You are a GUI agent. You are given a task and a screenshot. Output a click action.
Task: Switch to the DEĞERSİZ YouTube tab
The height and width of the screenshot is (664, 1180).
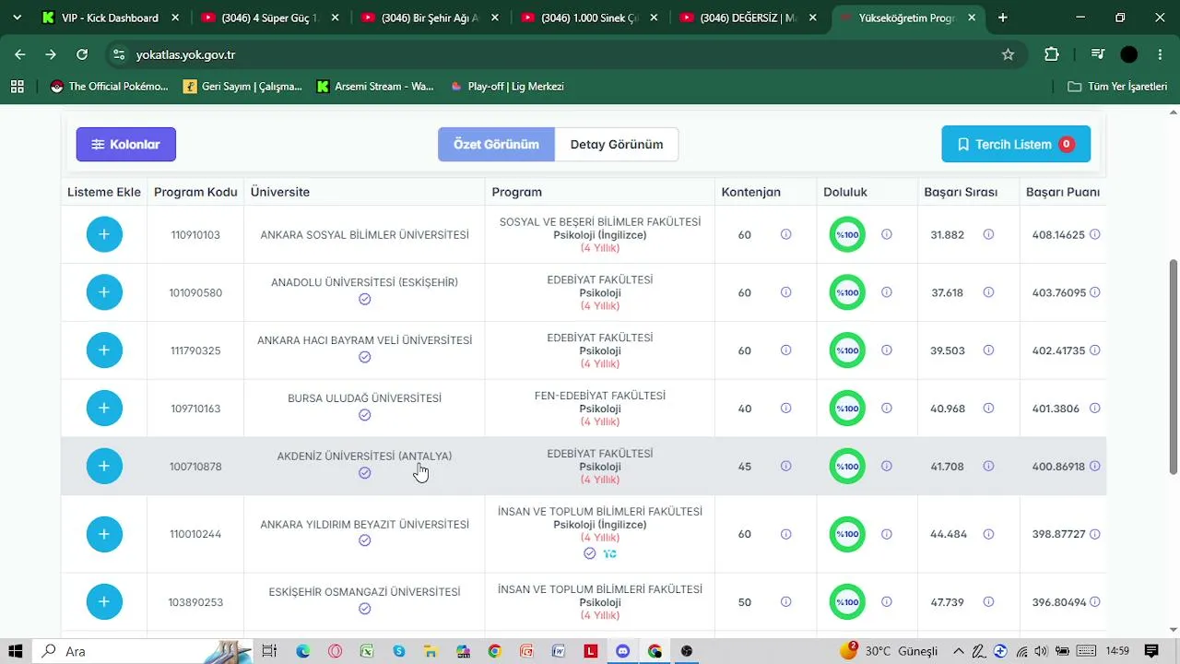click(x=749, y=18)
